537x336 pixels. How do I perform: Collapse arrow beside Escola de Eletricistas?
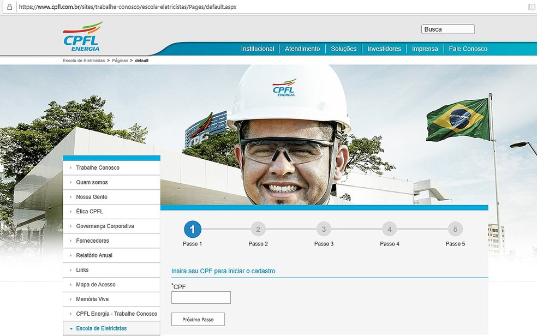(x=71, y=329)
